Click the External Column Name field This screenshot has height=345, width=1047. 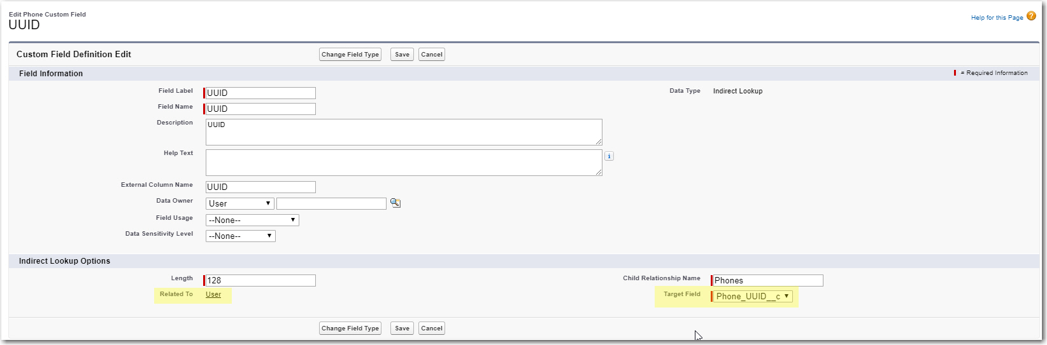260,187
